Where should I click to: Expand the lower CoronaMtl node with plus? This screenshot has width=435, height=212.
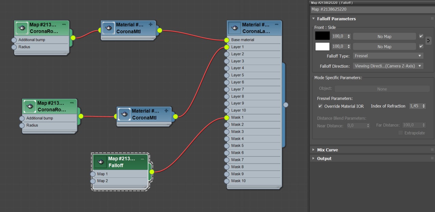pyautogui.click(x=167, y=110)
